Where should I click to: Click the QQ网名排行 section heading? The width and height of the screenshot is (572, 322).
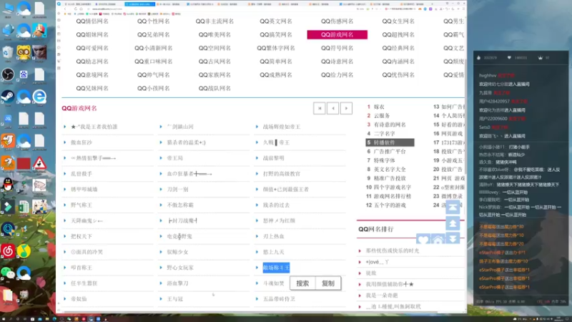pyautogui.click(x=376, y=229)
